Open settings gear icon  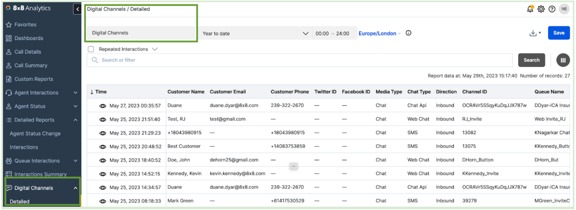point(541,9)
